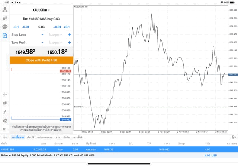Image resolution: width=238 pixels, height=166 pixels.
Task: Switch to the ข่าว (News) tab
Action: click(x=58, y=137)
